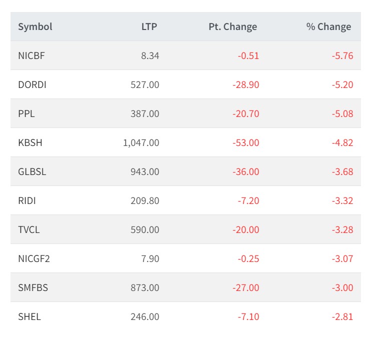Click the Pt. Change column header
Viewport: 372px width, 341px height.
pos(233,27)
